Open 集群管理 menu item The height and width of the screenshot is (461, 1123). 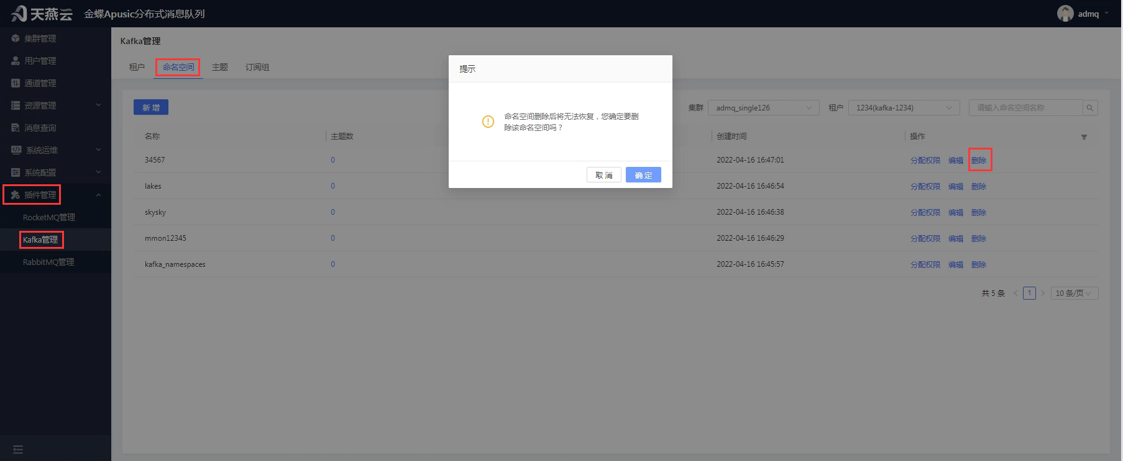(x=55, y=38)
